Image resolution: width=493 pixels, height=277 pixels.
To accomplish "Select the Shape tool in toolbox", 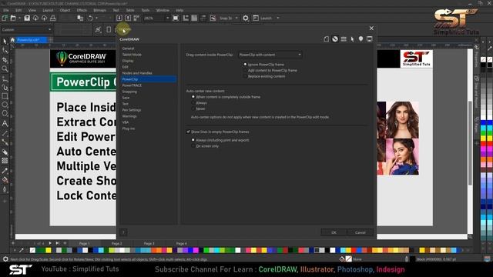I will pyautogui.click(x=5, y=50).
